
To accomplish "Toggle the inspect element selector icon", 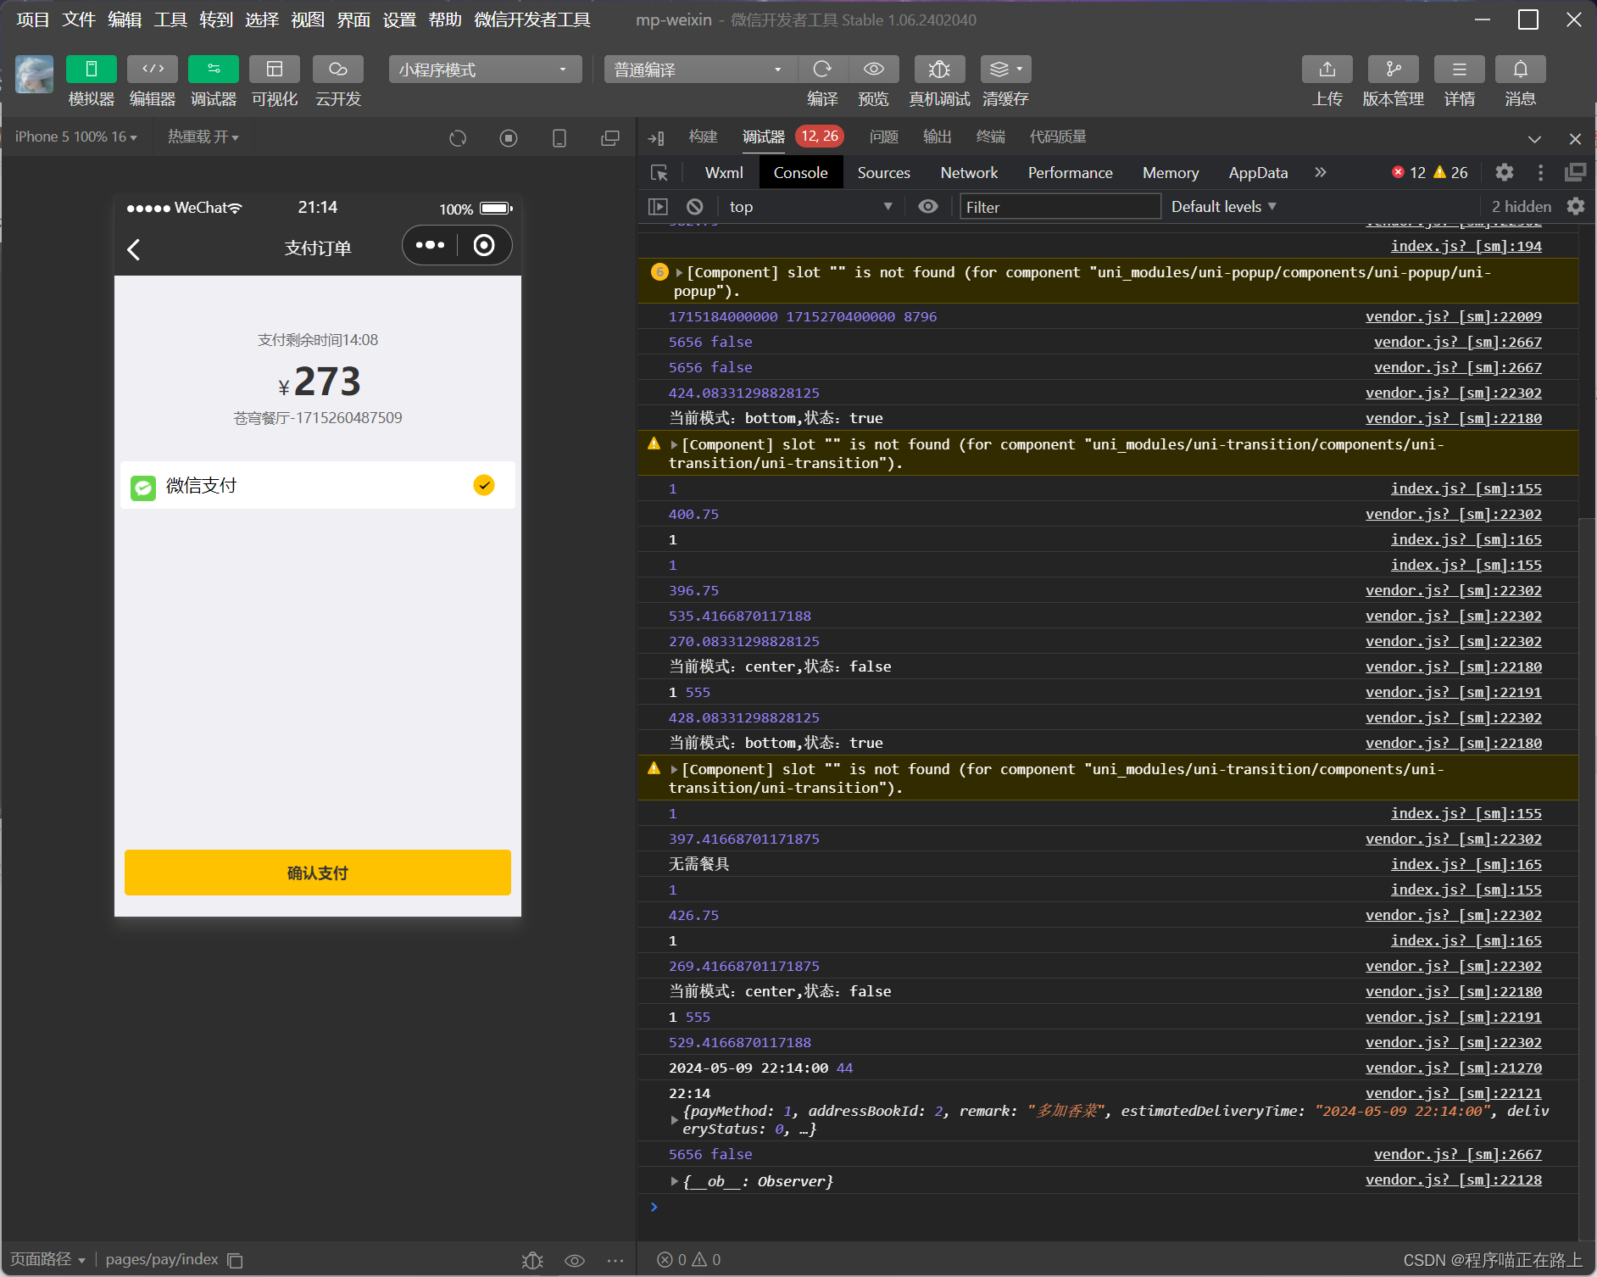I will click(x=659, y=173).
